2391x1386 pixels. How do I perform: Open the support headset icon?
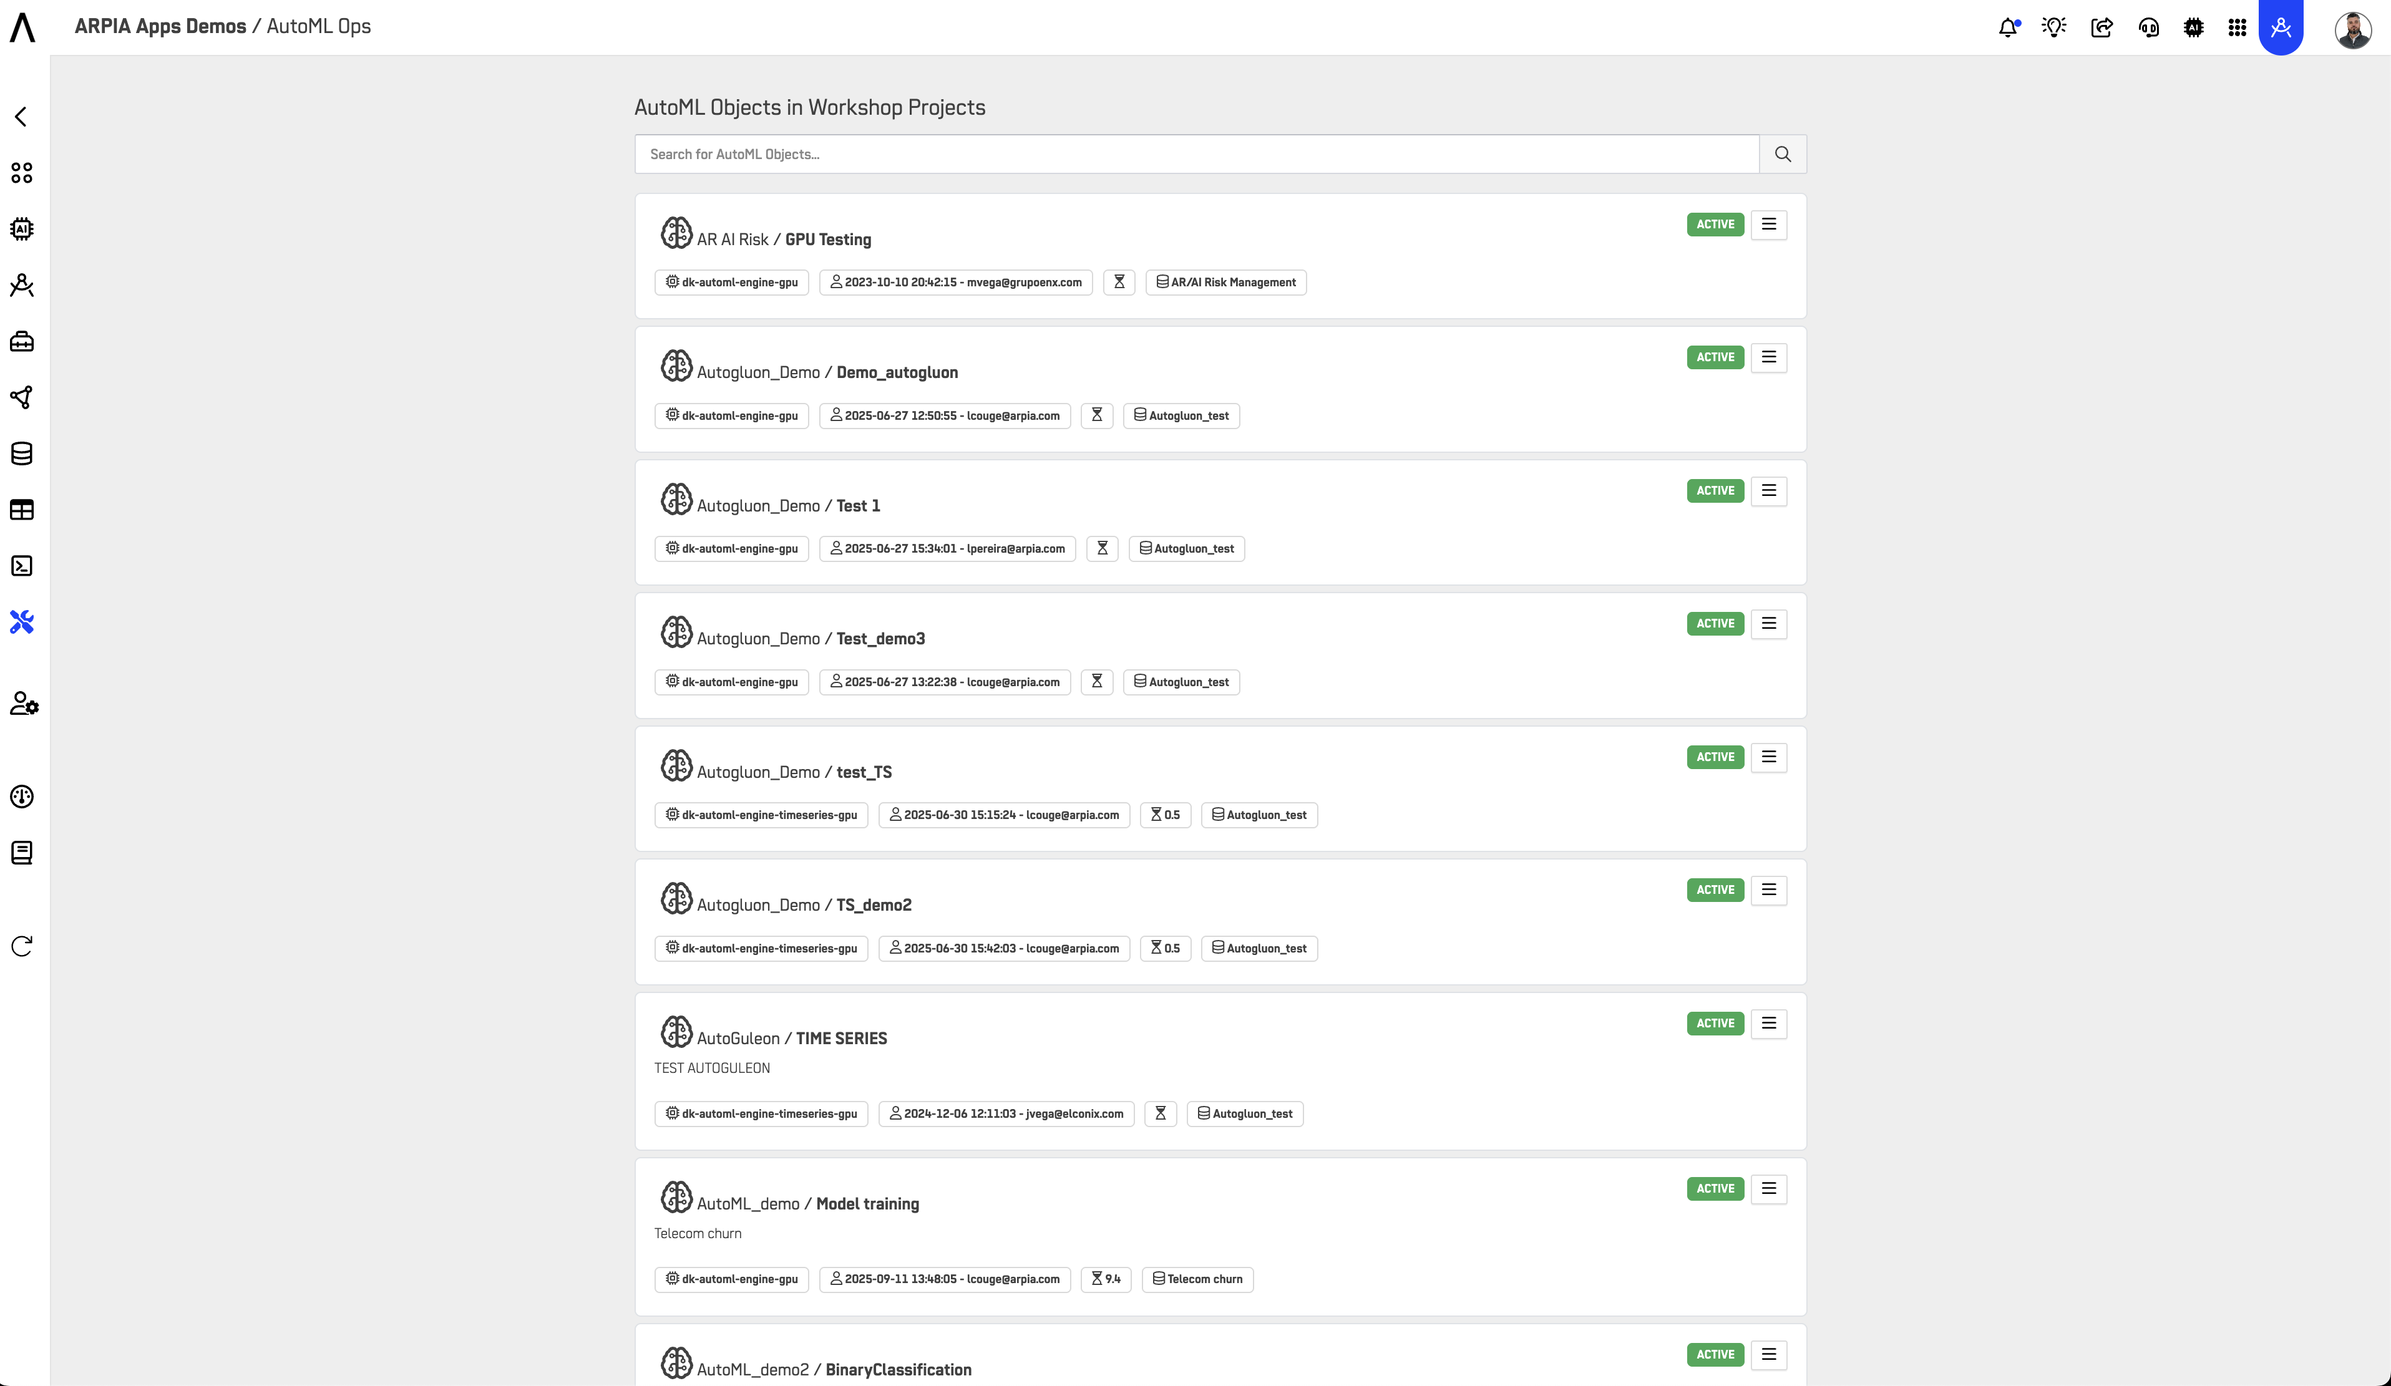tap(2149, 27)
